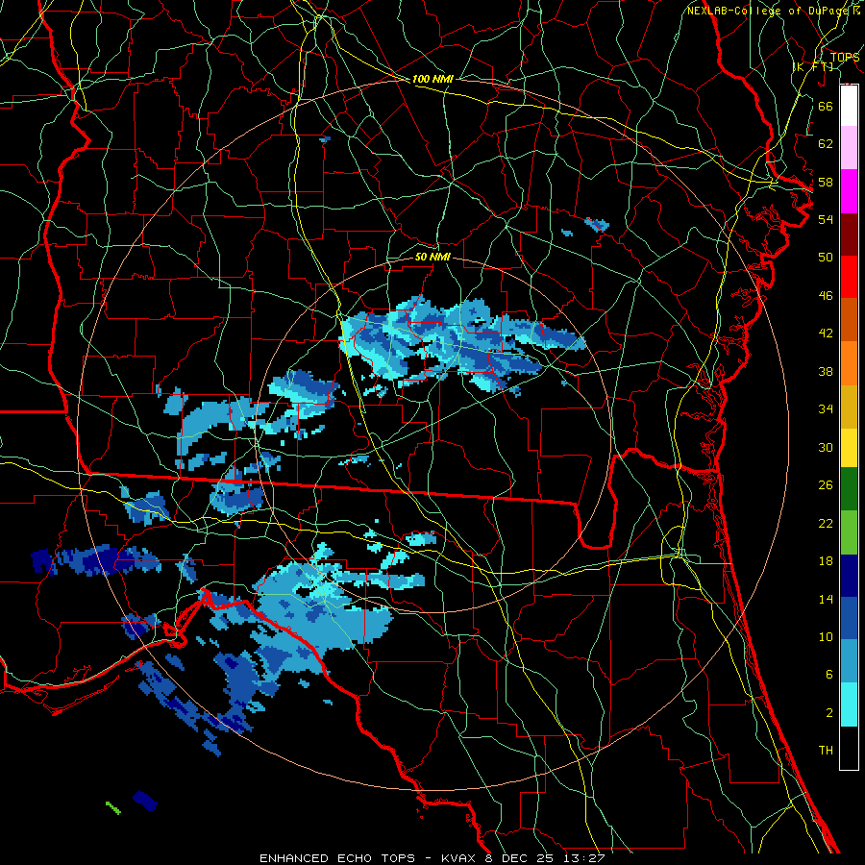Click the 'TOPS' legend title
Viewport: 865px width, 865px height.
pos(845,58)
